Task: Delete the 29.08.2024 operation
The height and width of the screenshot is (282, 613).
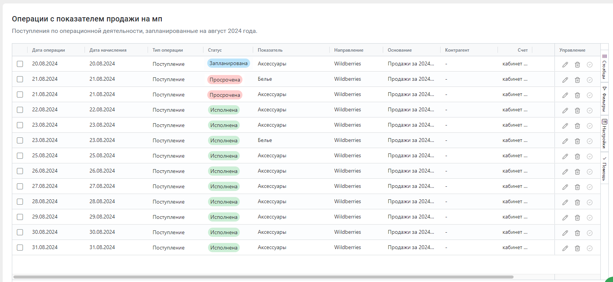Action: click(x=577, y=218)
